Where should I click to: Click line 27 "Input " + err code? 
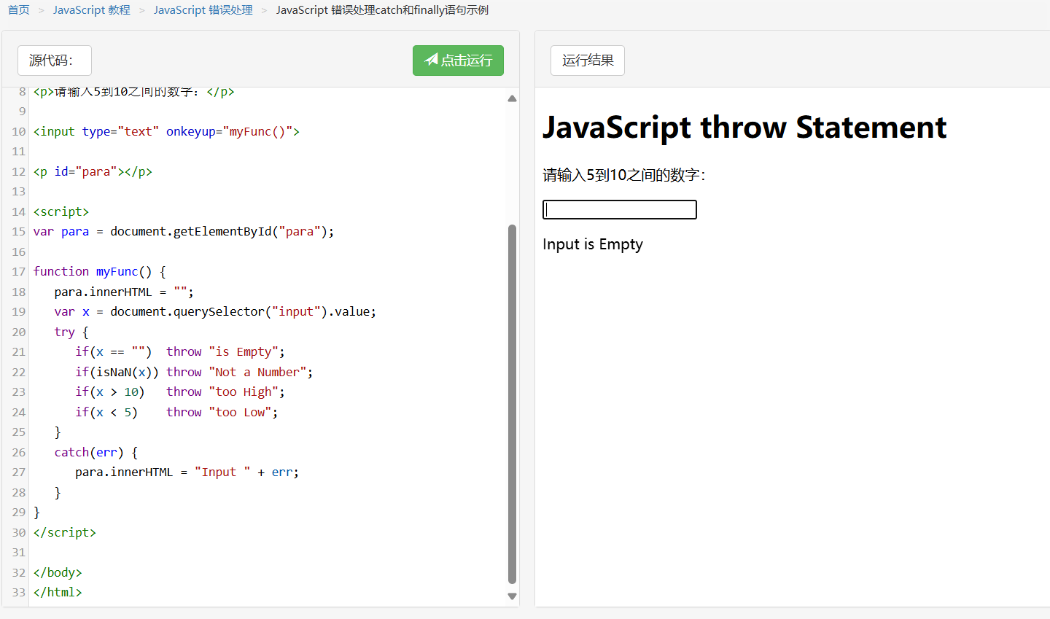[187, 472]
